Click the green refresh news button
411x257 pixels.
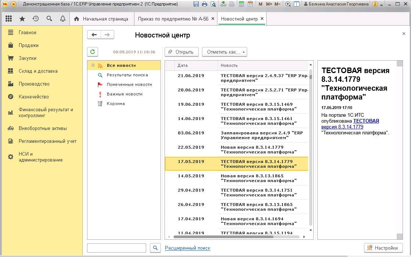pos(93,52)
